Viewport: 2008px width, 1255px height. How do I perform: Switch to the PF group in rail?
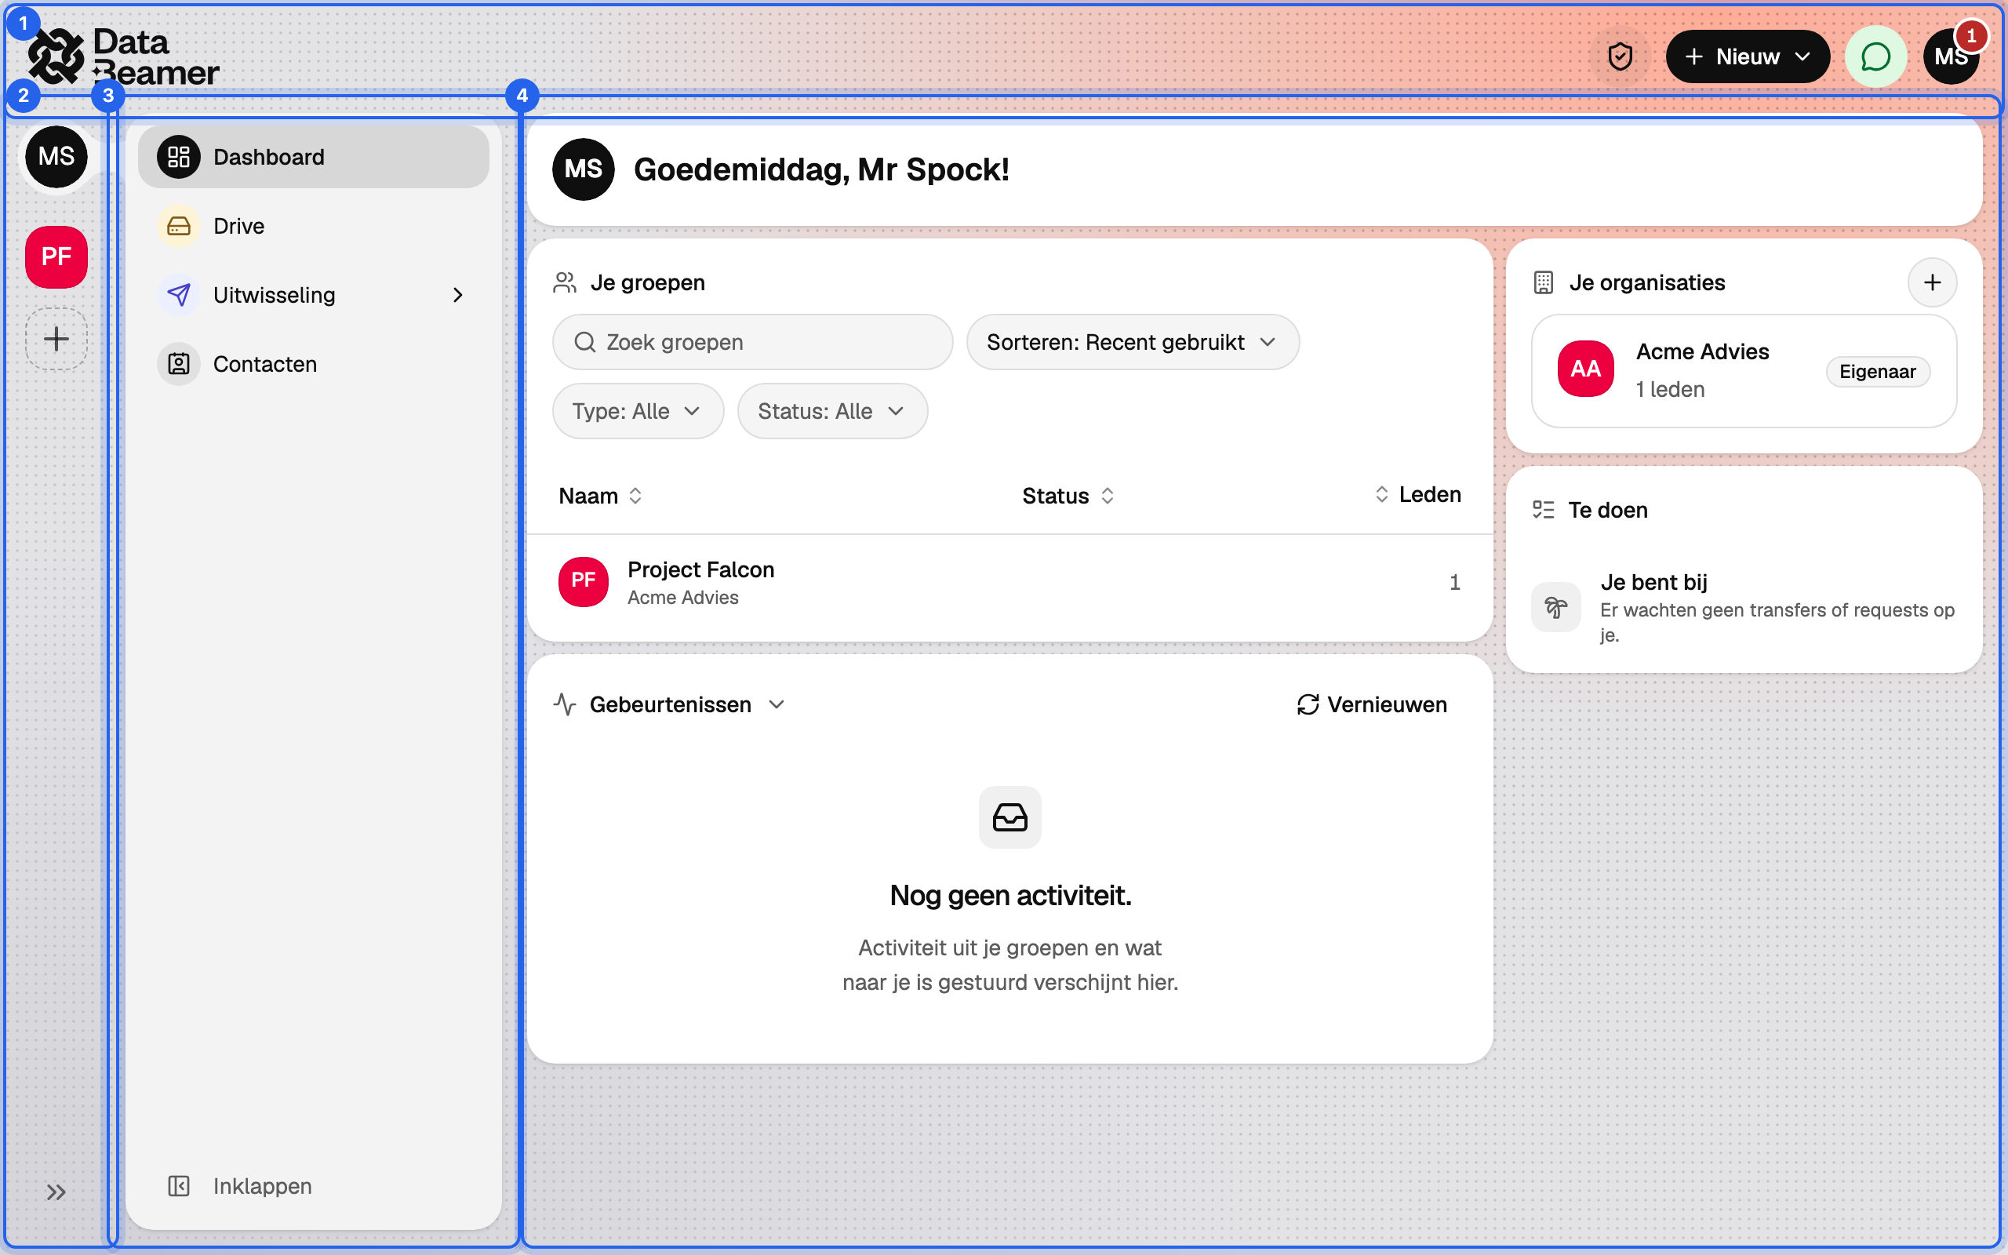pos(56,256)
